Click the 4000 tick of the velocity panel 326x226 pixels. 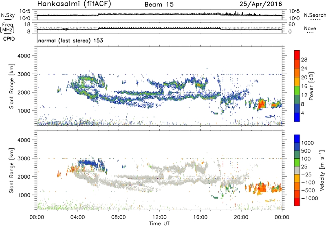[24, 140]
